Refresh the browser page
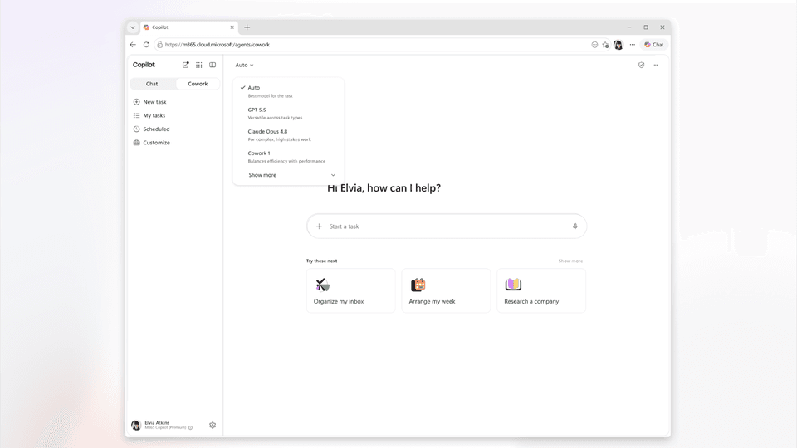797x448 pixels. (x=146, y=45)
